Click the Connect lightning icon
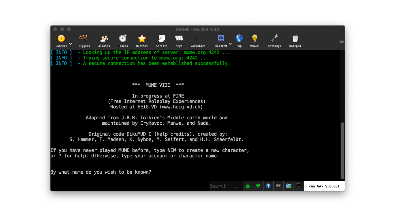The width and height of the screenshot is (395, 222). tap(61, 38)
